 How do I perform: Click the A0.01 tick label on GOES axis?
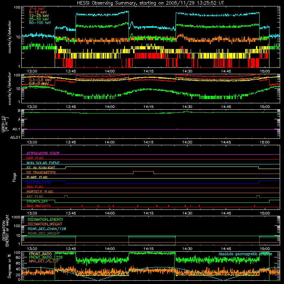(x=15, y=137)
